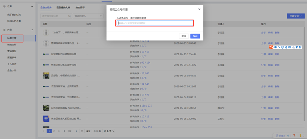Click 分享 for the 2021-06-15 18:03:41 row
Screen dimensions: 307x139
tap(263, 43)
